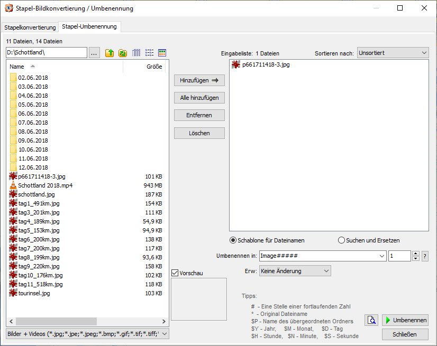
Task: Switch to the Stapelkonvertierung tab
Action: 30,27
